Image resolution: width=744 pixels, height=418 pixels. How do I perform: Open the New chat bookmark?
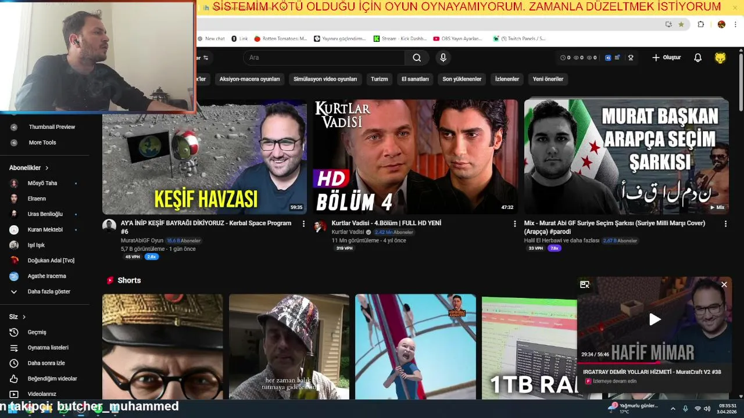[211, 38]
